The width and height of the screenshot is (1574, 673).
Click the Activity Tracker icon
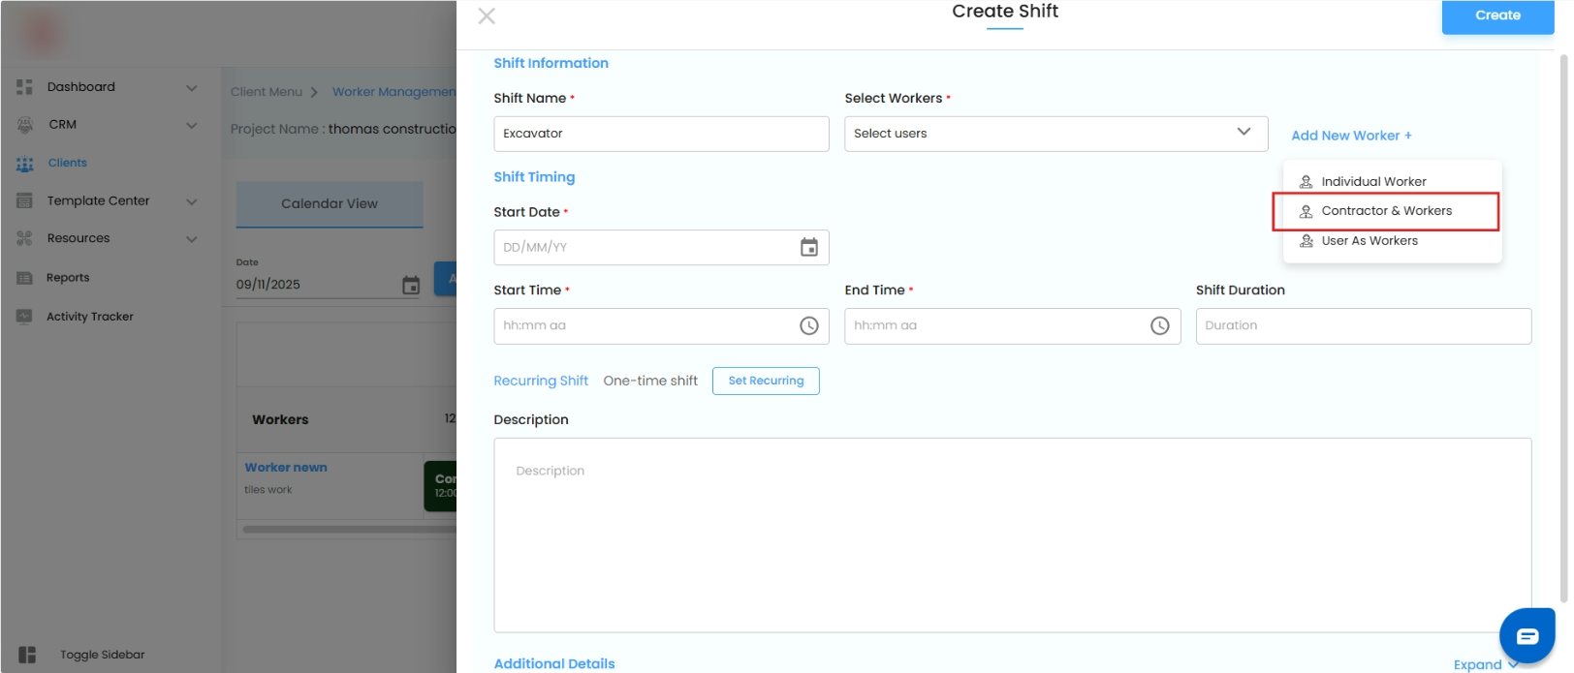[25, 317]
